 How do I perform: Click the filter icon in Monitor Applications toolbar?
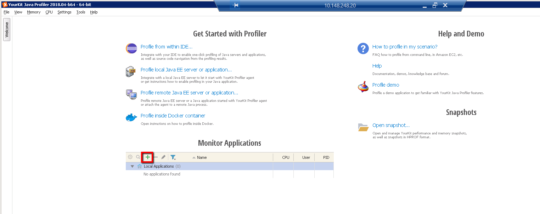[x=173, y=157]
